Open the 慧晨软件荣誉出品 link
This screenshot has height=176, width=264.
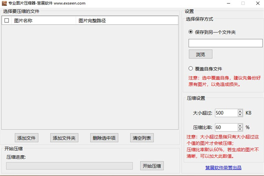[x=223, y=168]
